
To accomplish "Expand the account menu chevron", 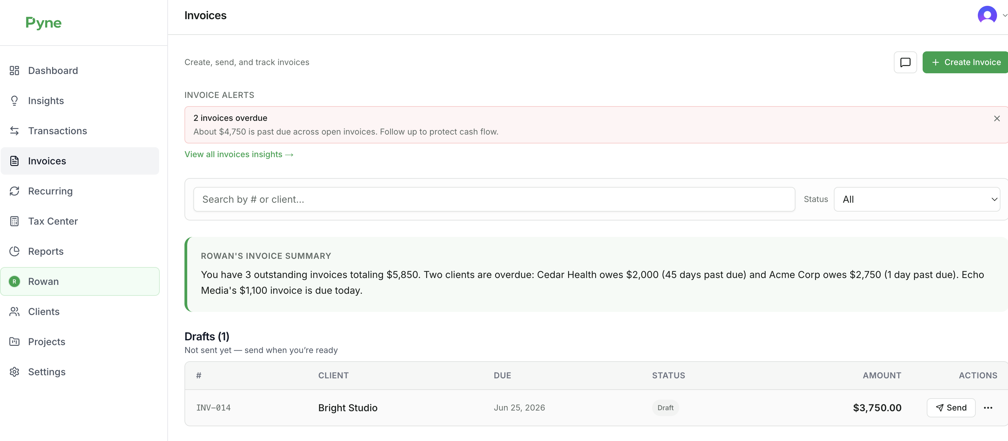I will (x=1005, y=16).
